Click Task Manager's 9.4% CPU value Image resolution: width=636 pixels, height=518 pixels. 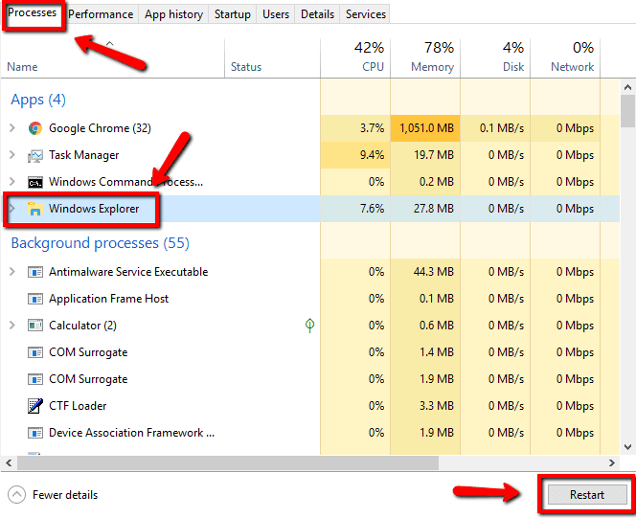tap(372, 155)
